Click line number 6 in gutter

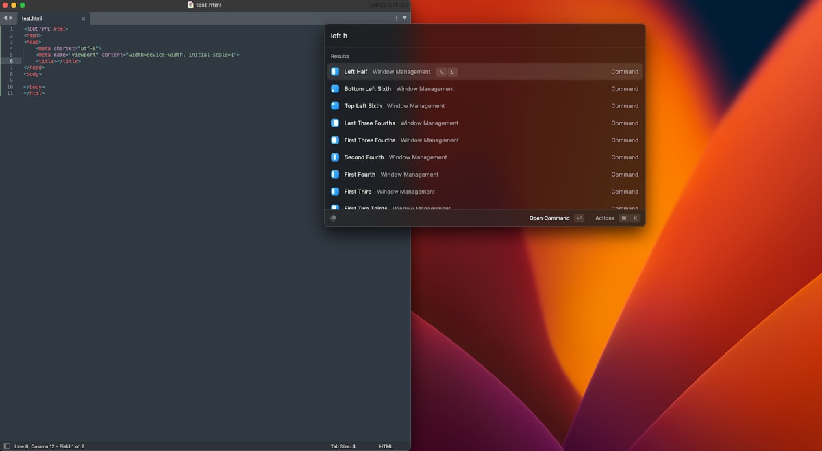10,61
